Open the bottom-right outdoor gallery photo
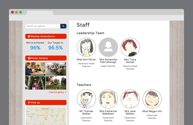The height and width of the screenshot is (125, 193). click(x=56, y=83)
